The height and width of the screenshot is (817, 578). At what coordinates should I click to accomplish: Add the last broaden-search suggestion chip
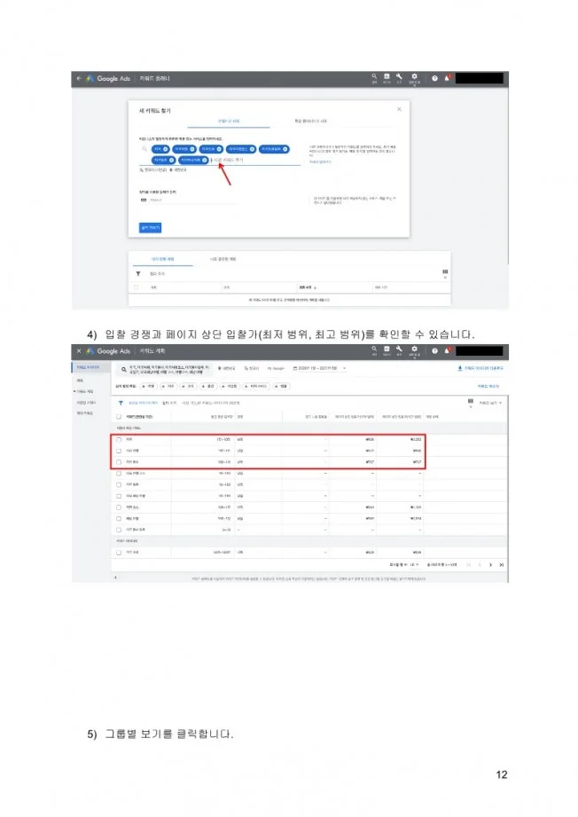pyautogui.click(x=282, y=387)
